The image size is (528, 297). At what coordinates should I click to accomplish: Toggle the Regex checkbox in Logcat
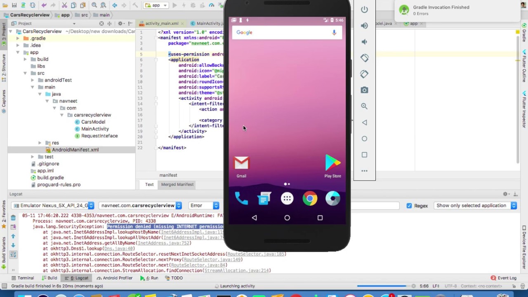(x=409, y=205)
